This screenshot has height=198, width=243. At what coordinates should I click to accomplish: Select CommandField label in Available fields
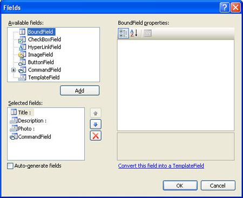(44, 70)
